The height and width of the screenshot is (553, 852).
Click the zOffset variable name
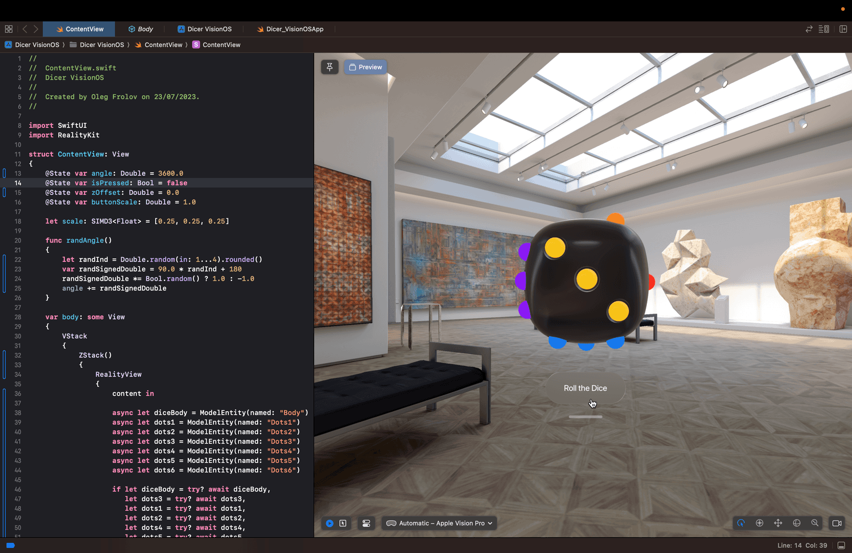tap(106, 193)
